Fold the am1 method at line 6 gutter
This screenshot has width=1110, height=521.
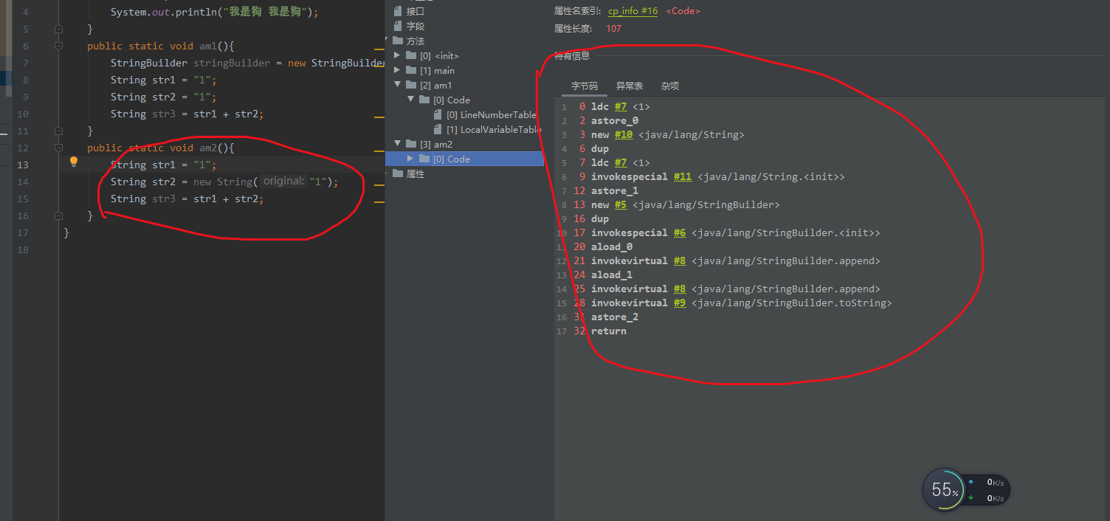(58, 46)
